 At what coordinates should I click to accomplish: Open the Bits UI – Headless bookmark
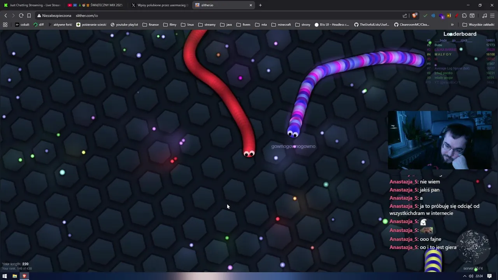click(331, 24)
